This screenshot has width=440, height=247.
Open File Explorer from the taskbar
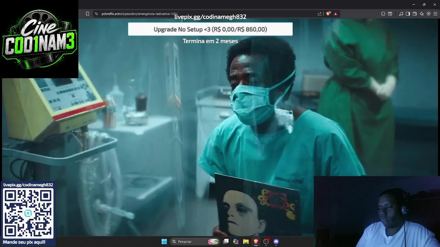coord(246,242)
